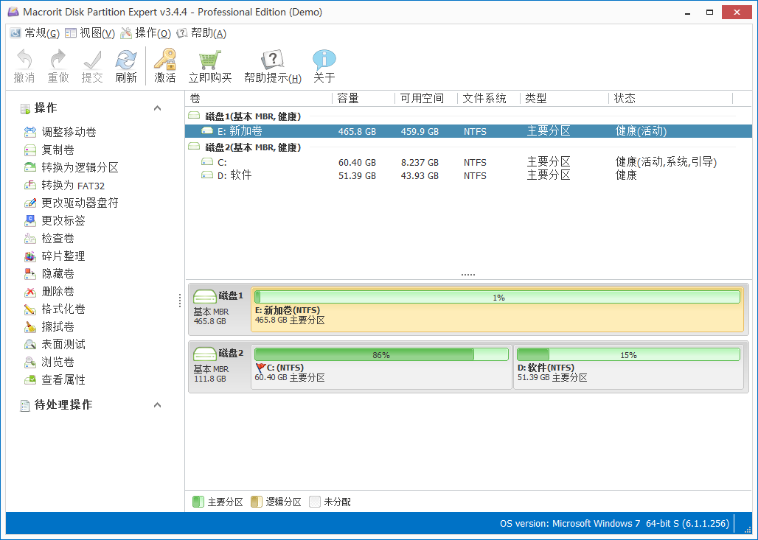
Task: Collapse the 待处理操作 panel chevron
Action: 157,404
